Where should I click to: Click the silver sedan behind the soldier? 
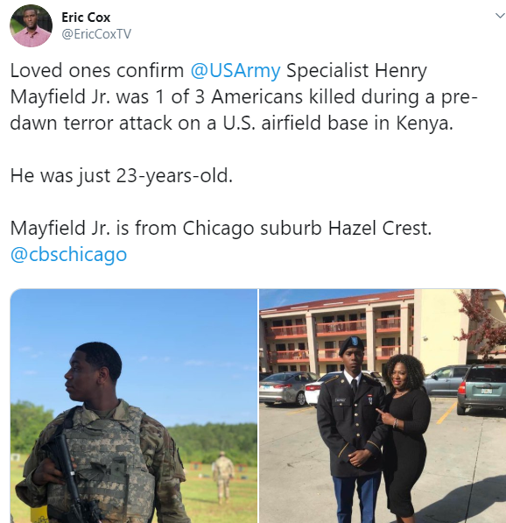click(286, 388)
